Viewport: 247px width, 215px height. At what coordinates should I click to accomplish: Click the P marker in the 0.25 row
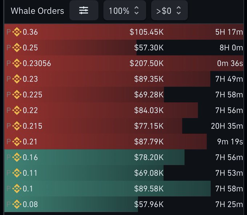(8, 47)
